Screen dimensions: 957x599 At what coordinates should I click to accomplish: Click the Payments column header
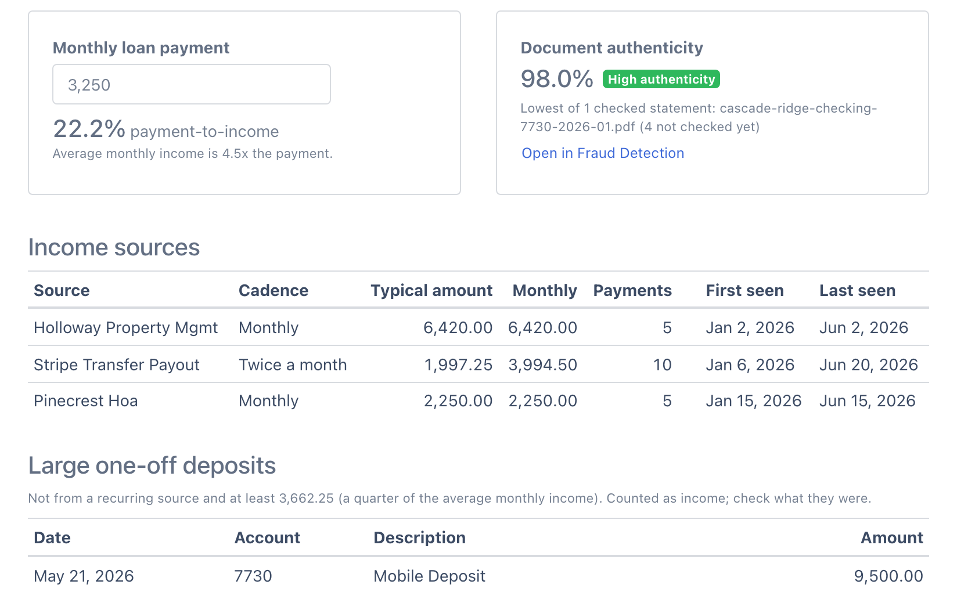click(632, 290)
